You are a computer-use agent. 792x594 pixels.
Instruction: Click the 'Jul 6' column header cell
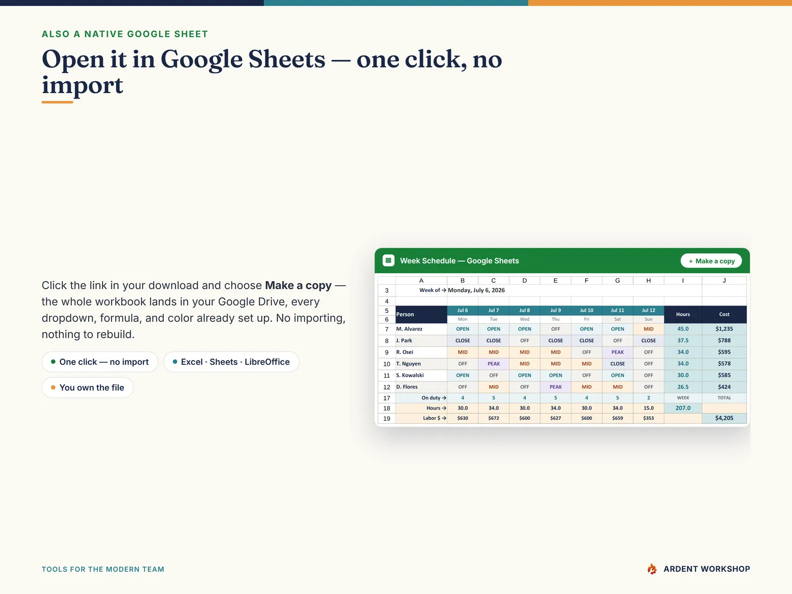[462, 310]
